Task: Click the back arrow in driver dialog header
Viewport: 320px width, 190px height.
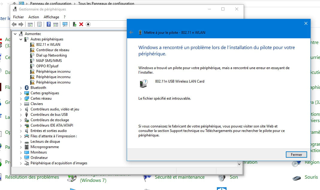Action: (131, 32)
